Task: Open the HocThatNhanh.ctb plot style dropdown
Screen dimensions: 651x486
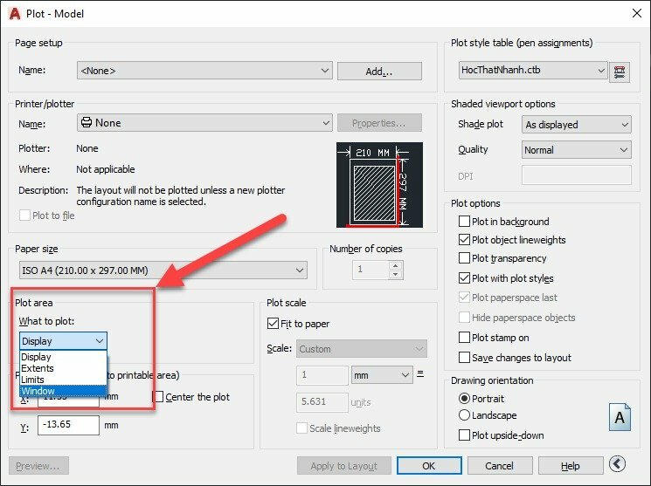Action: tap(533, 71)
